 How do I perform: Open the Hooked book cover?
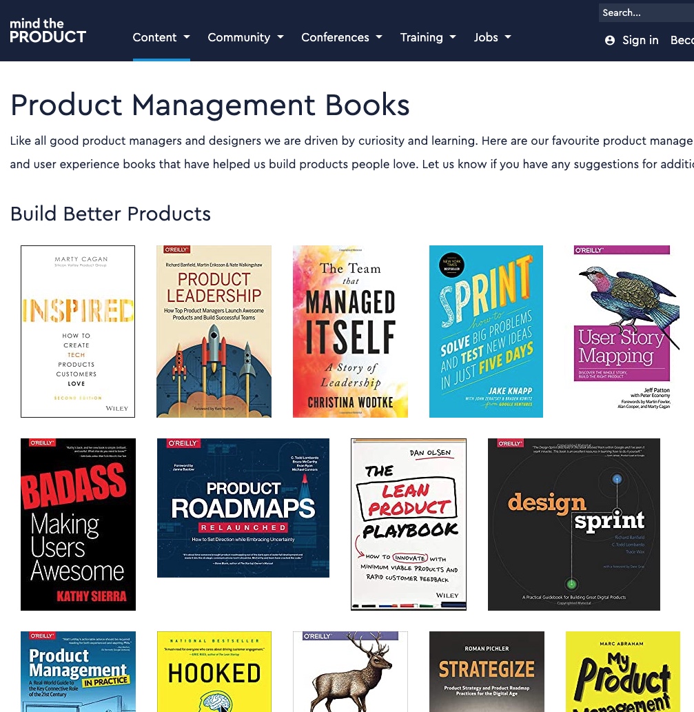[214, 671]
